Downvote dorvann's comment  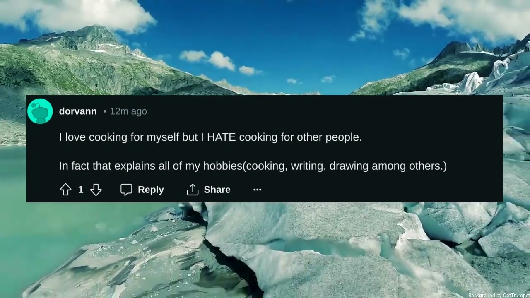(96, 190)
